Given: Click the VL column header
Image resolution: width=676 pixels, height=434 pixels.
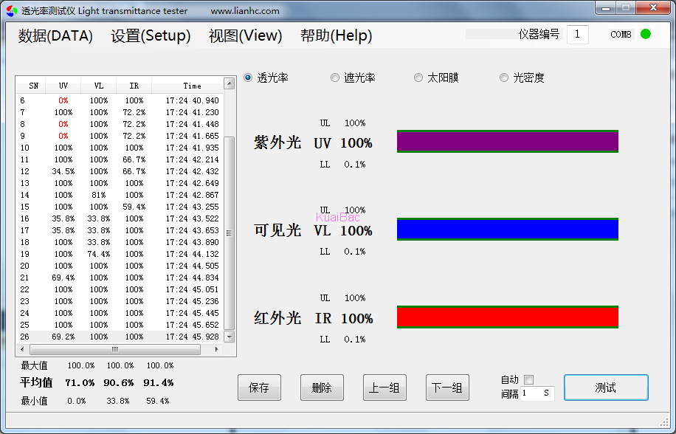Looking at the screenshot, I should pyautogui.click(x=99, y=86).
